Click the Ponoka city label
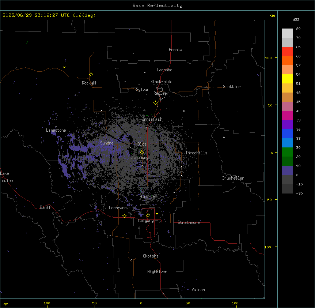Screen dimensions: 315x308 pyautogui.click(x=175, y=50)
